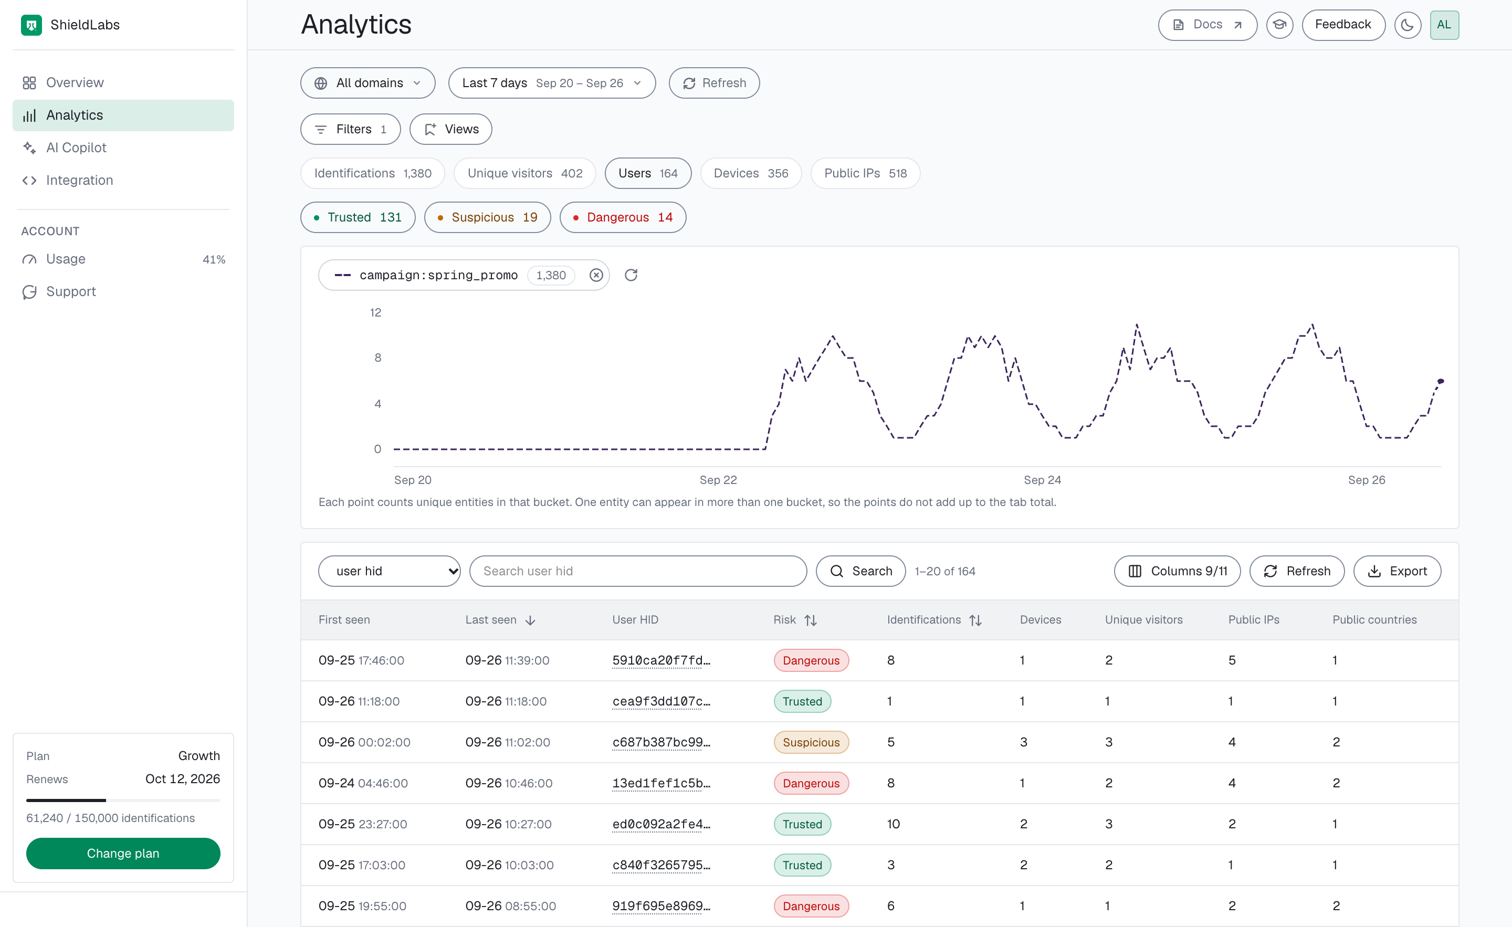Image resolution: width=1512 pixels, height=927 pixels.
Task: Toggle the Suspicious risk filter
Action: click(487, 217)
